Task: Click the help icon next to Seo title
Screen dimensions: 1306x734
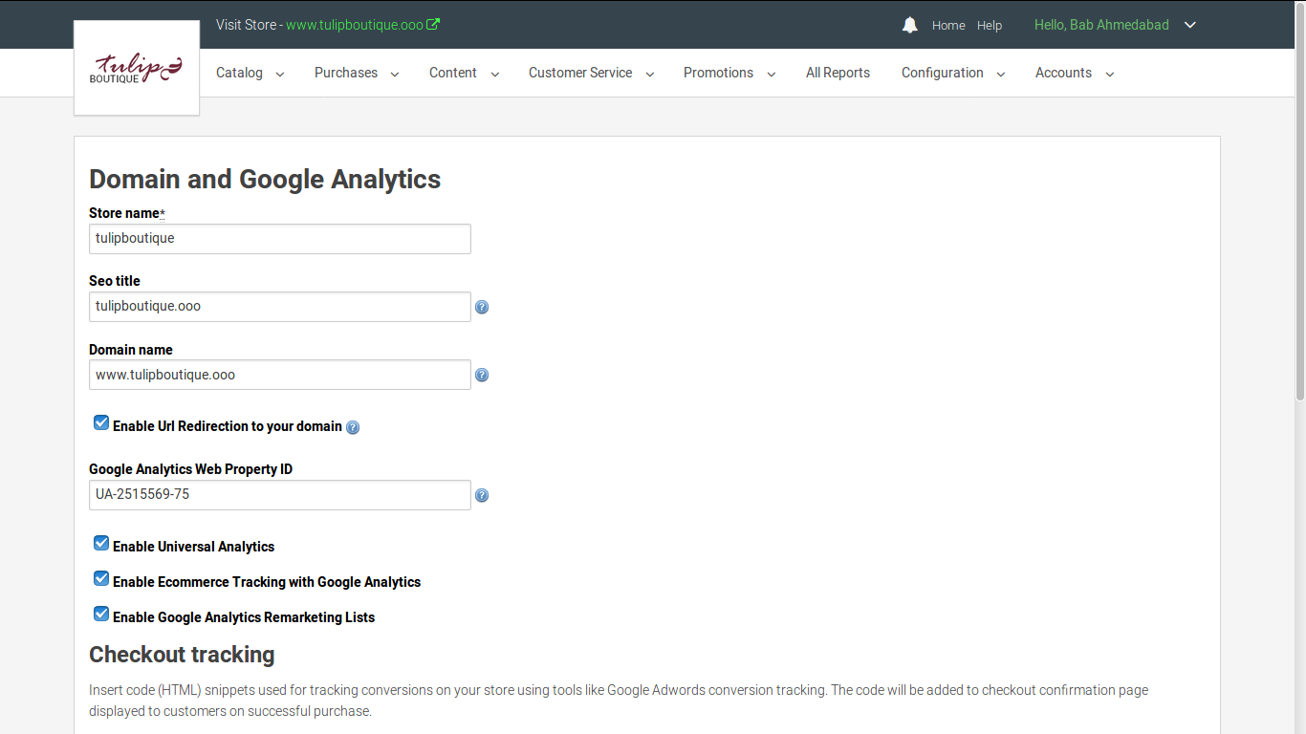Action: pos(482,307)
